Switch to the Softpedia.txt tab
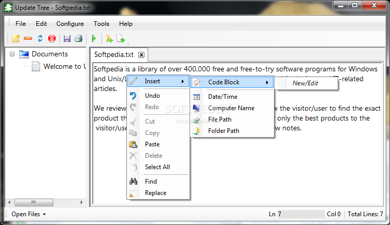This screenshot has width=390, height=225. tap(113, 55)
